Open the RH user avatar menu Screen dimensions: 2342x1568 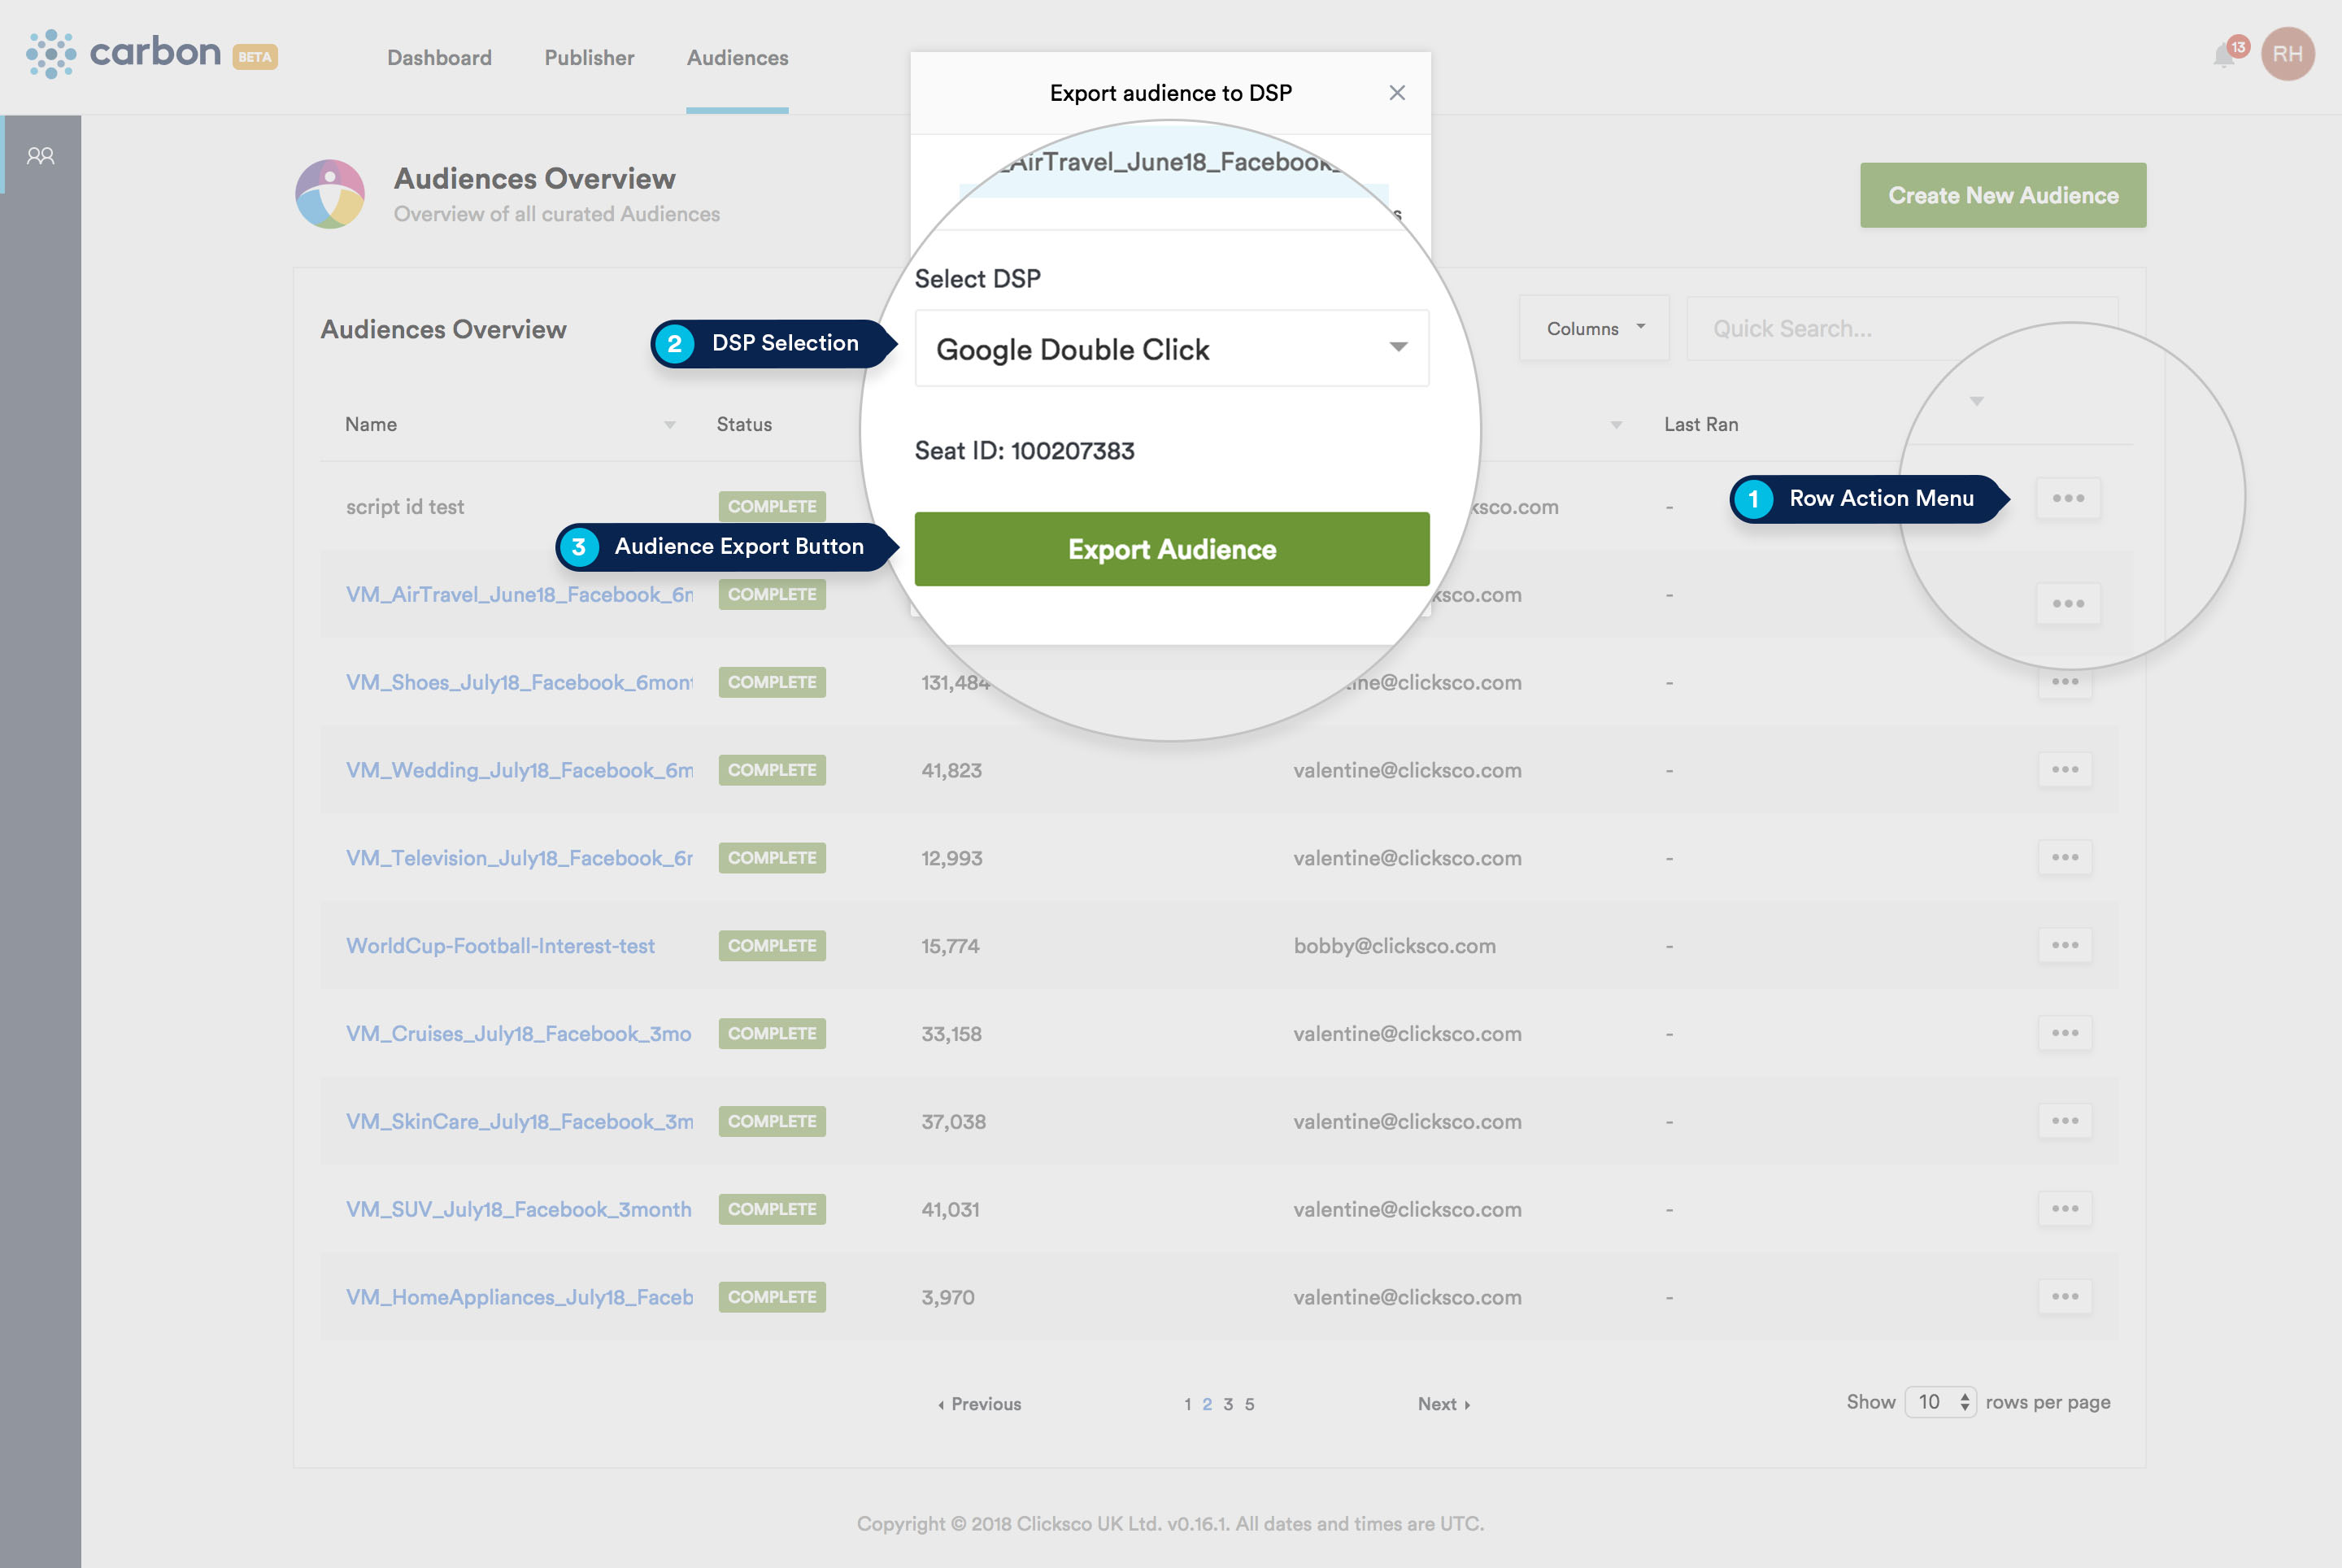click(x=2287, y=54)
